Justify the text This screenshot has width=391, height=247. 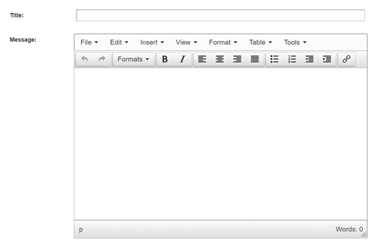(x=255, y=59)
